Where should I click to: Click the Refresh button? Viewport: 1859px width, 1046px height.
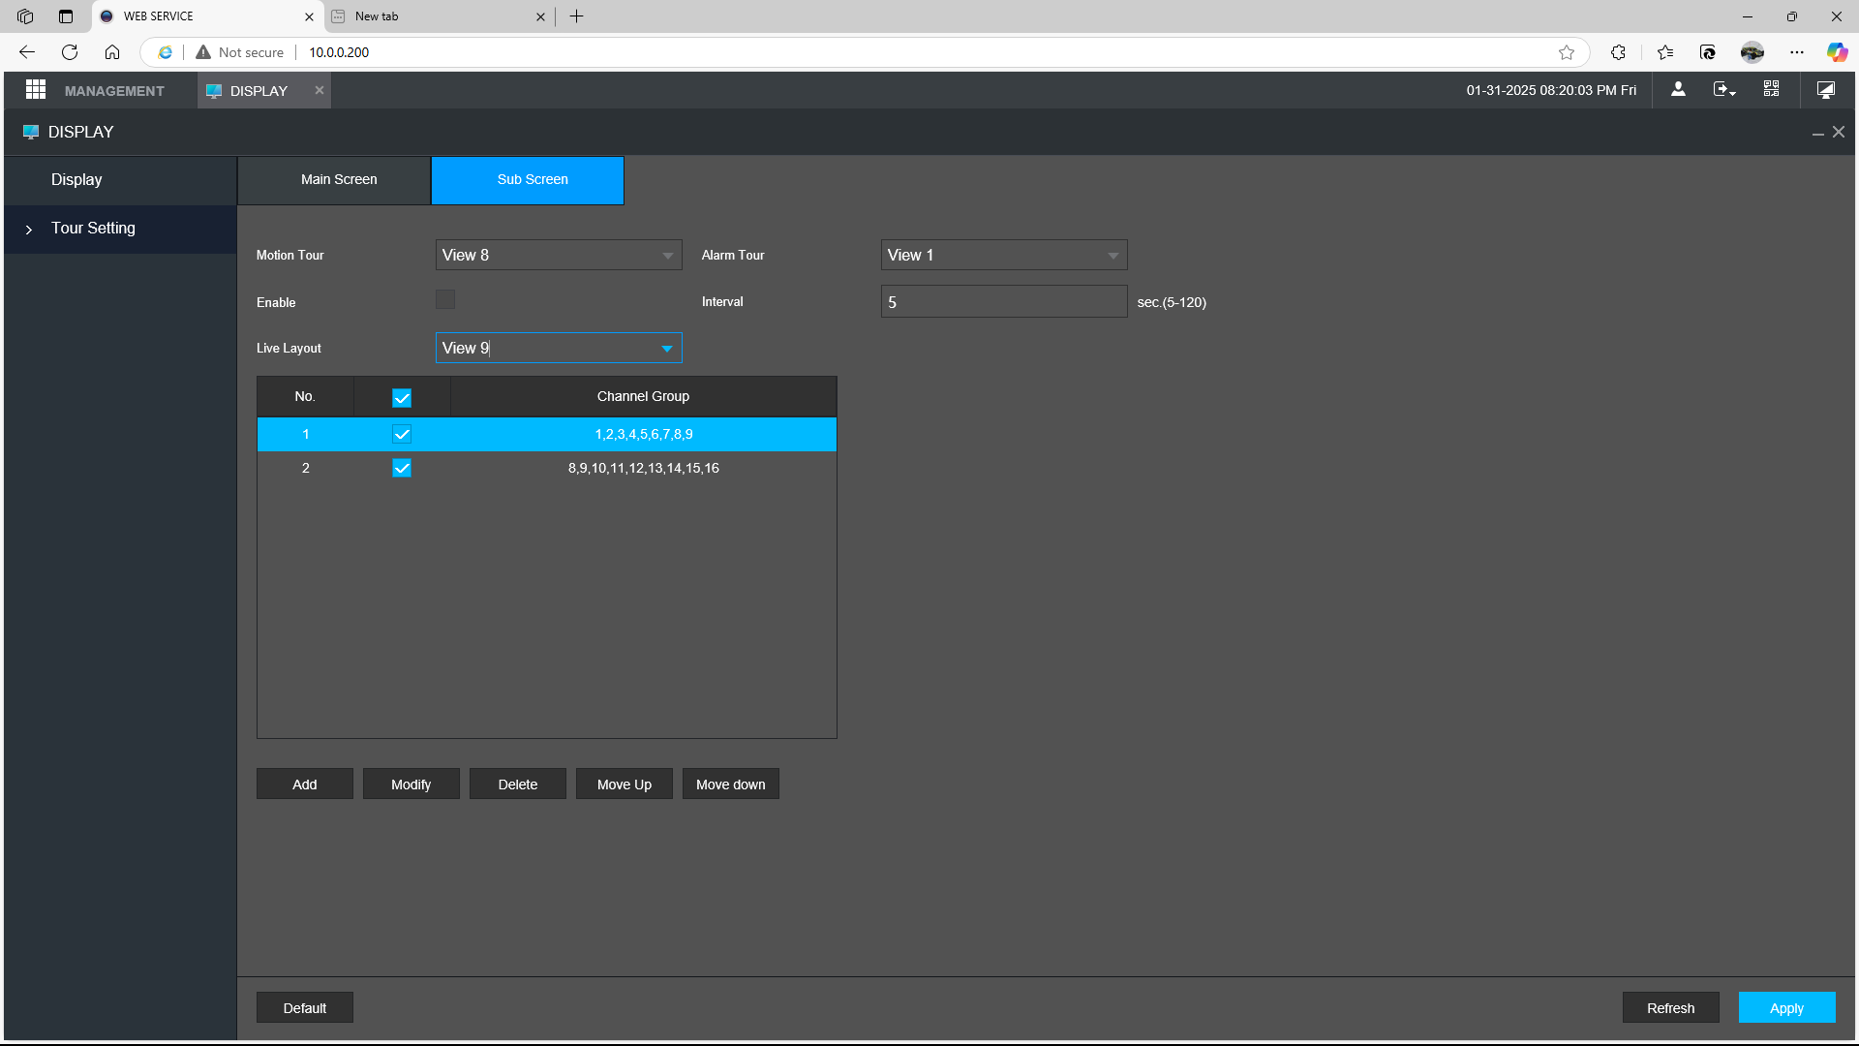[1671, 1008]
